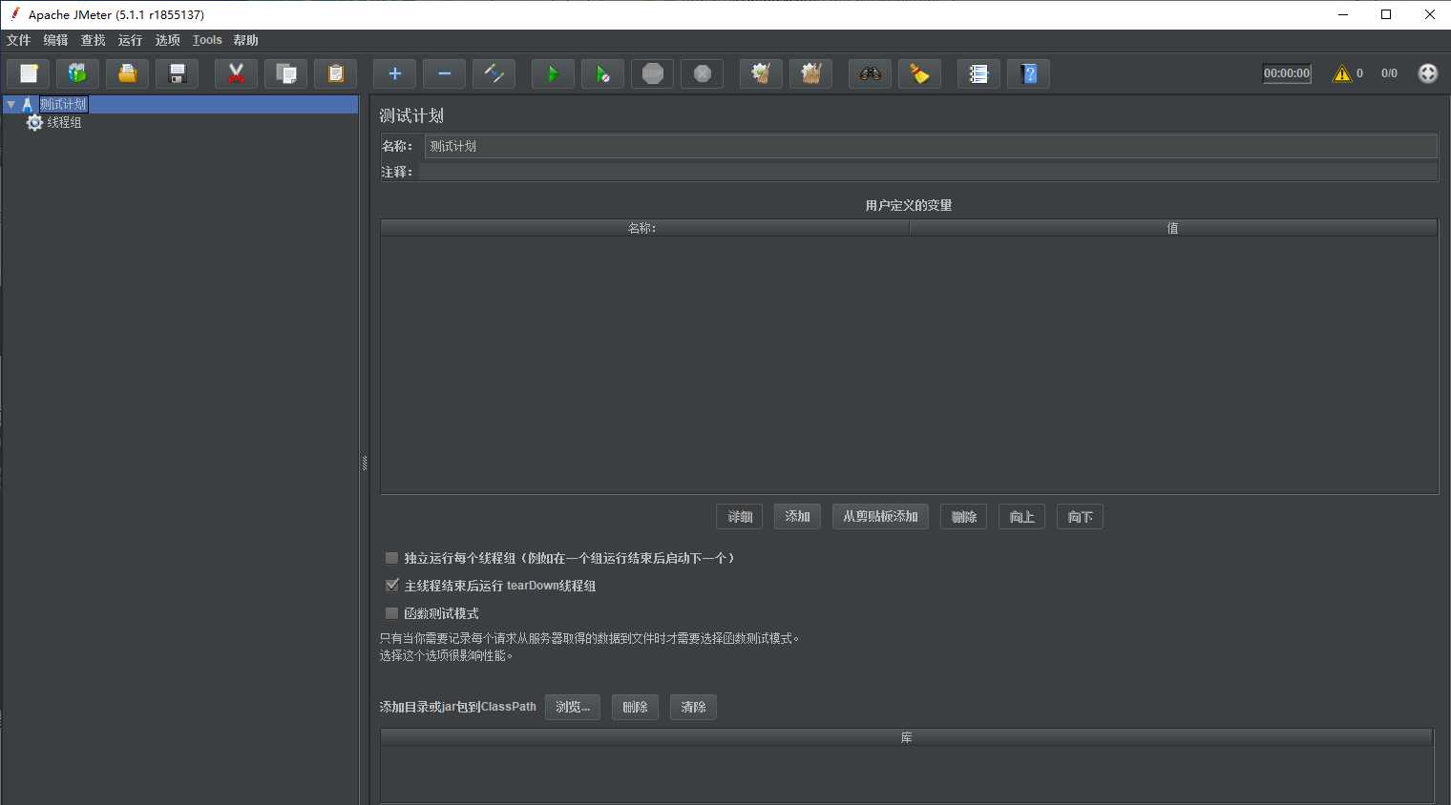Enable 函数测试模式 checkbox
Image resolution: width=1451 pixels, height=805 pixels.
coord(391,613)
